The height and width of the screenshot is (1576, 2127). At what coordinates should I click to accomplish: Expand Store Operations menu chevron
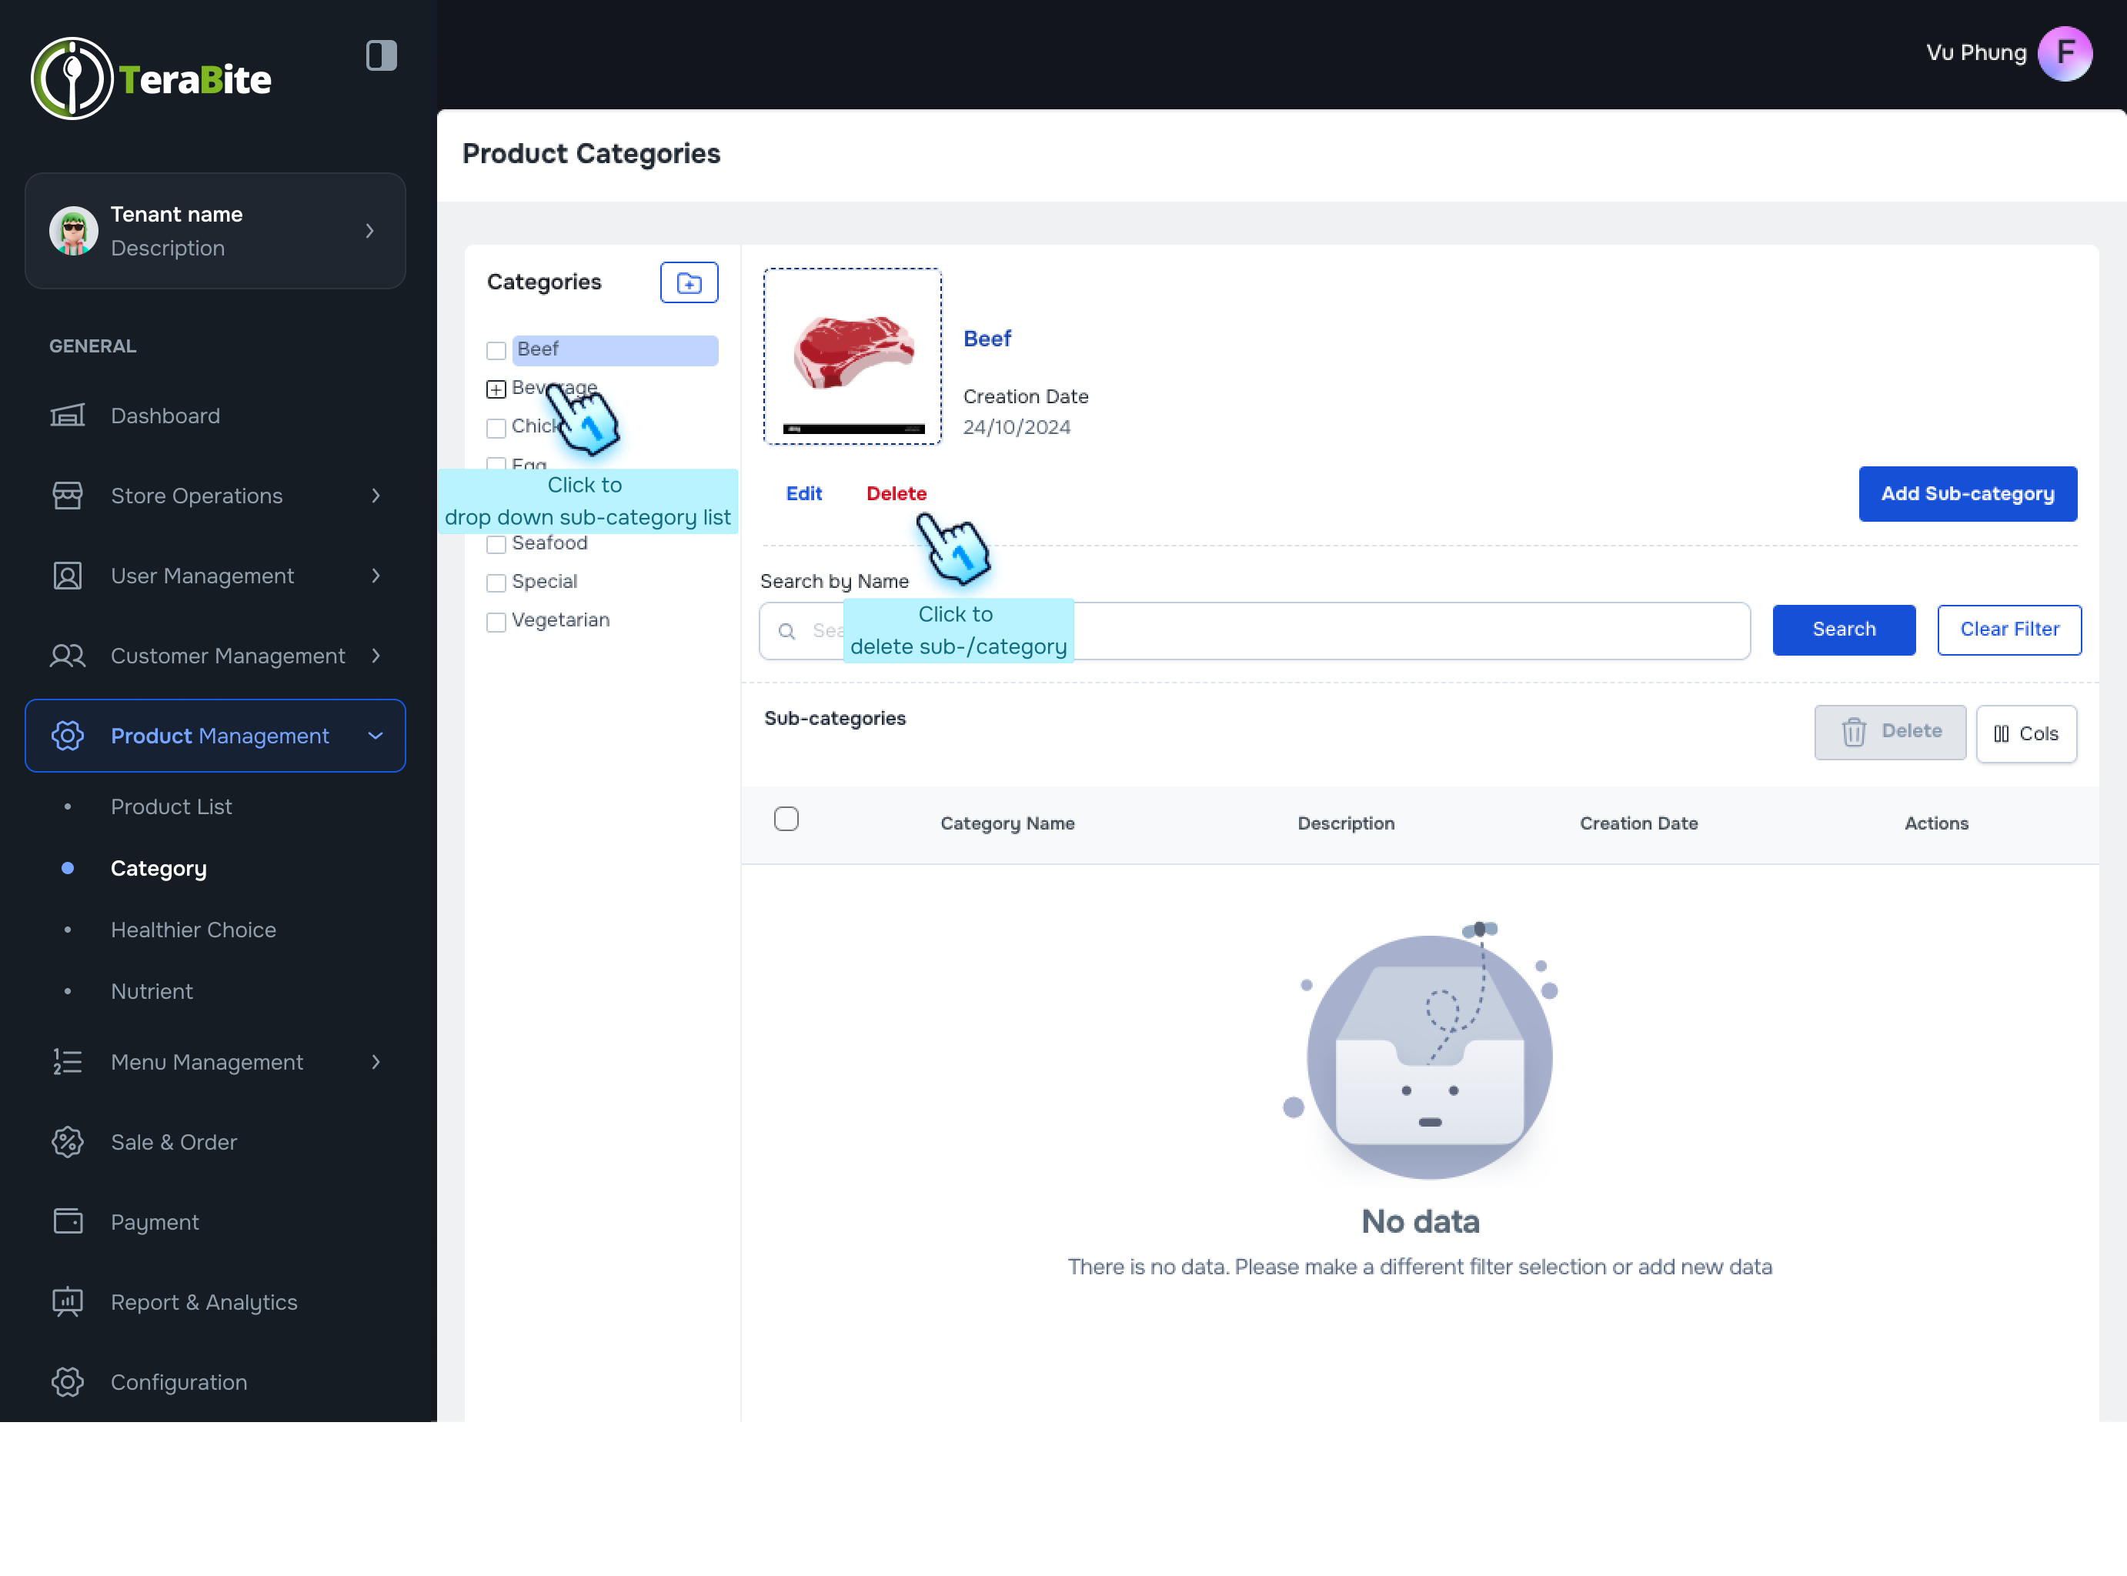pos(376,496)
